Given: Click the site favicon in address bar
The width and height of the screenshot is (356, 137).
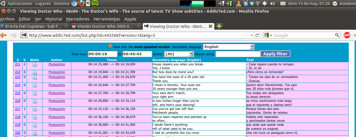Looking at the screenshot, I should point(24,35).
